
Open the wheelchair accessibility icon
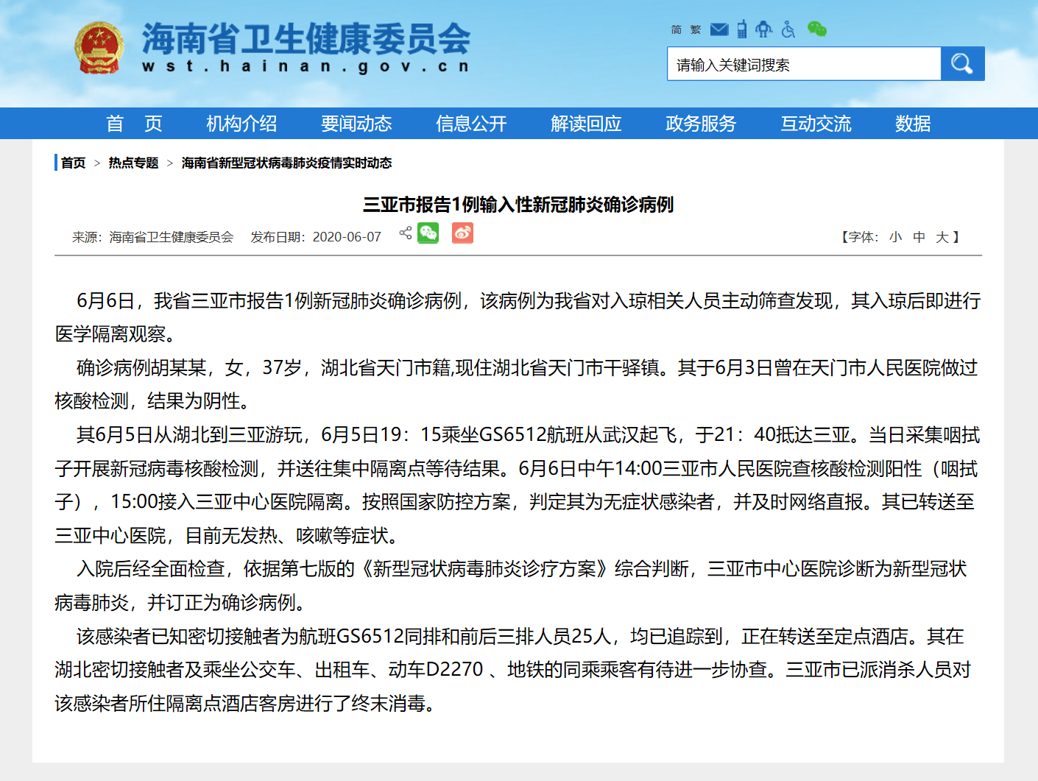788,29
